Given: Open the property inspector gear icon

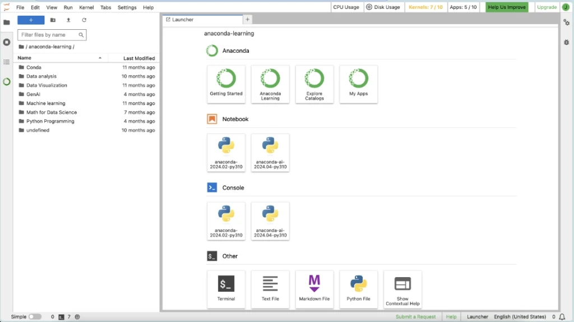Looking at the screenshot, I should [566, 22].
